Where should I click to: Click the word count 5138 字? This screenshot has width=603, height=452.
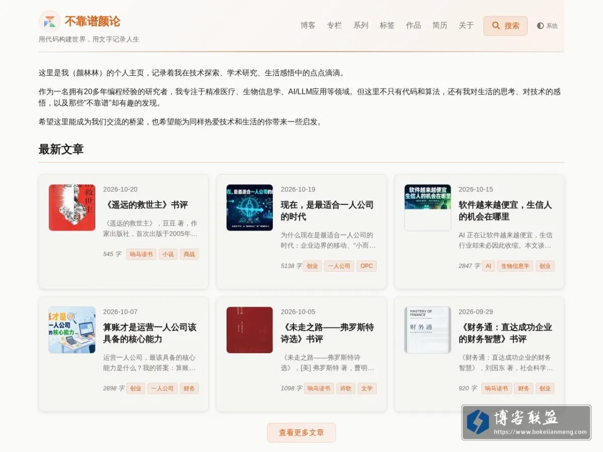pos(291,266)
